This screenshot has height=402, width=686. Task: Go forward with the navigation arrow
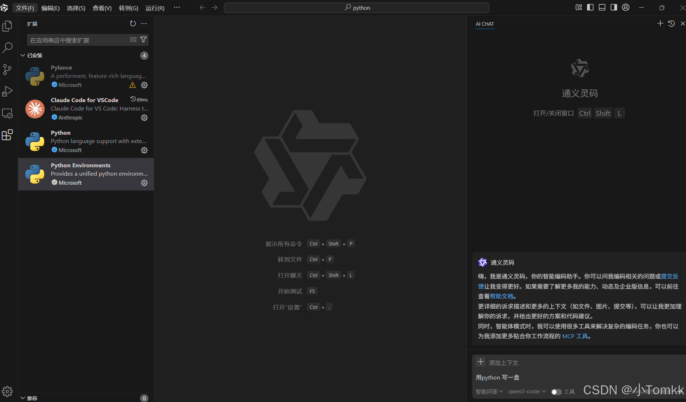point(215,8)
